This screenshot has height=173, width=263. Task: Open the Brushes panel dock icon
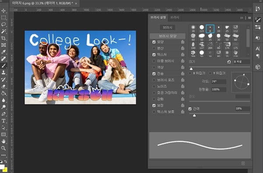258,27
